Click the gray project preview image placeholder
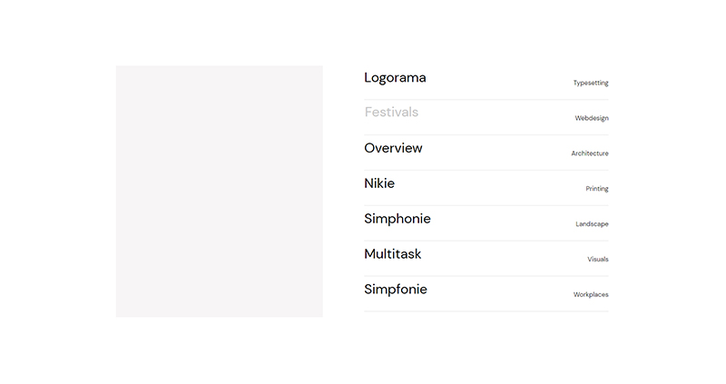Viewport: 726px width, 384px height. coord(219,191)
